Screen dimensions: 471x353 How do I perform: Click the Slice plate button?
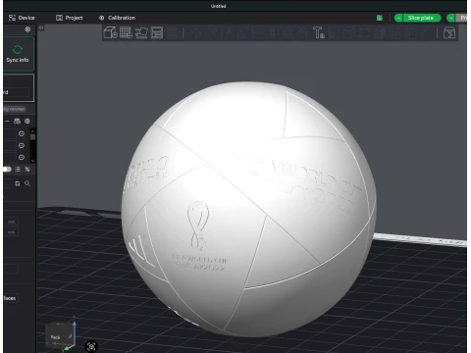pyautogui.click(x=422, y=18)
